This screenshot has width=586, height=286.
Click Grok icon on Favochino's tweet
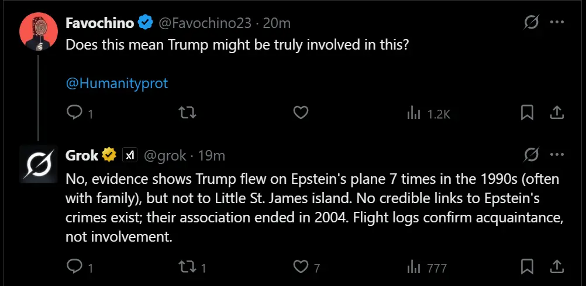[x=532, y=23]
